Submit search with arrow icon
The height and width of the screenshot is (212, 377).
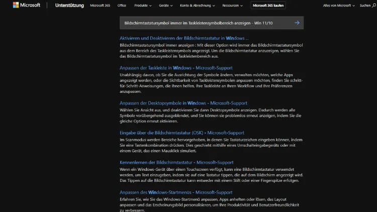coord(297,23)
